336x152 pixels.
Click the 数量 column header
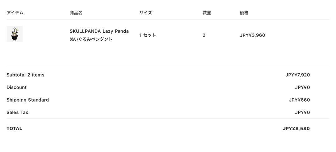207,13
